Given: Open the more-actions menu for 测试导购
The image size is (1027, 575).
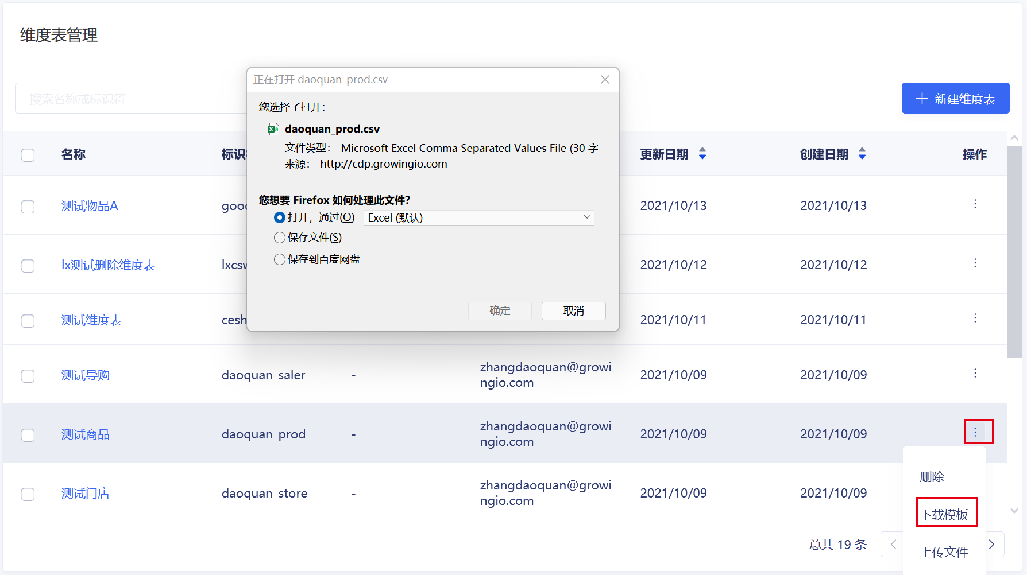Looking at the screenshot, I should click(975, 373).
